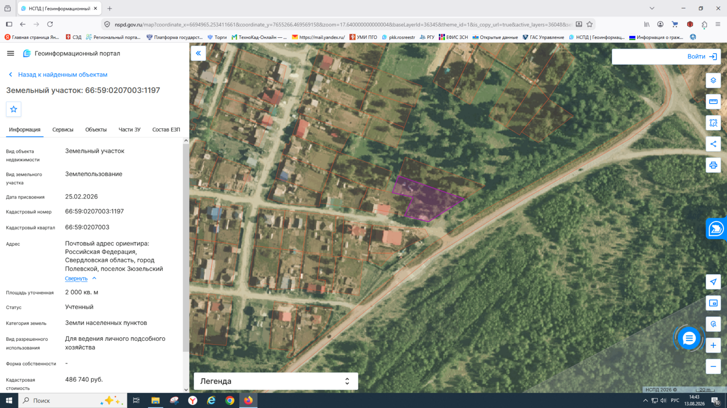Viewport: 727px width, 408px height.
Task: Switch to Сервисы tab
Action: click(x=63, y=129)
